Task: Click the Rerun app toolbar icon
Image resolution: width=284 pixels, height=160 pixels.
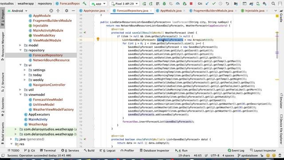Action: pos(144,4)
